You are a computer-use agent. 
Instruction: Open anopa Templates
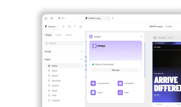126,83
